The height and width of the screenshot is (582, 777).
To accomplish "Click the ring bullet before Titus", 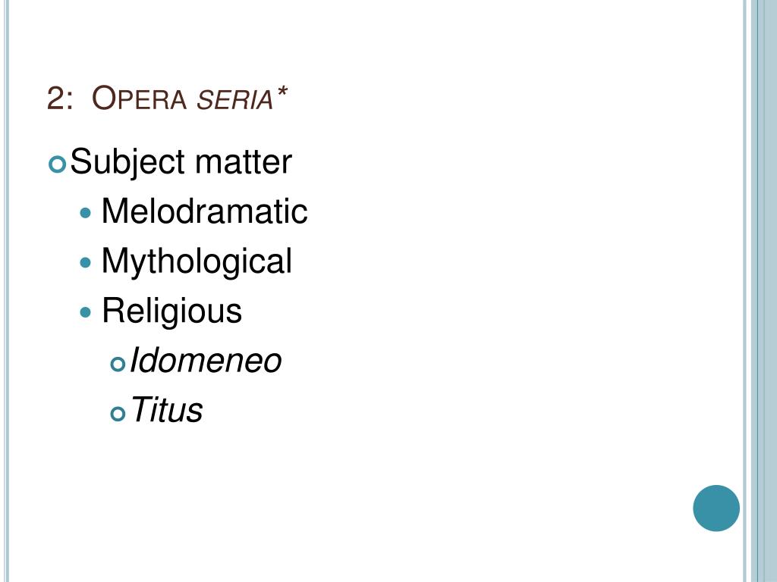I will coord(118,413).
